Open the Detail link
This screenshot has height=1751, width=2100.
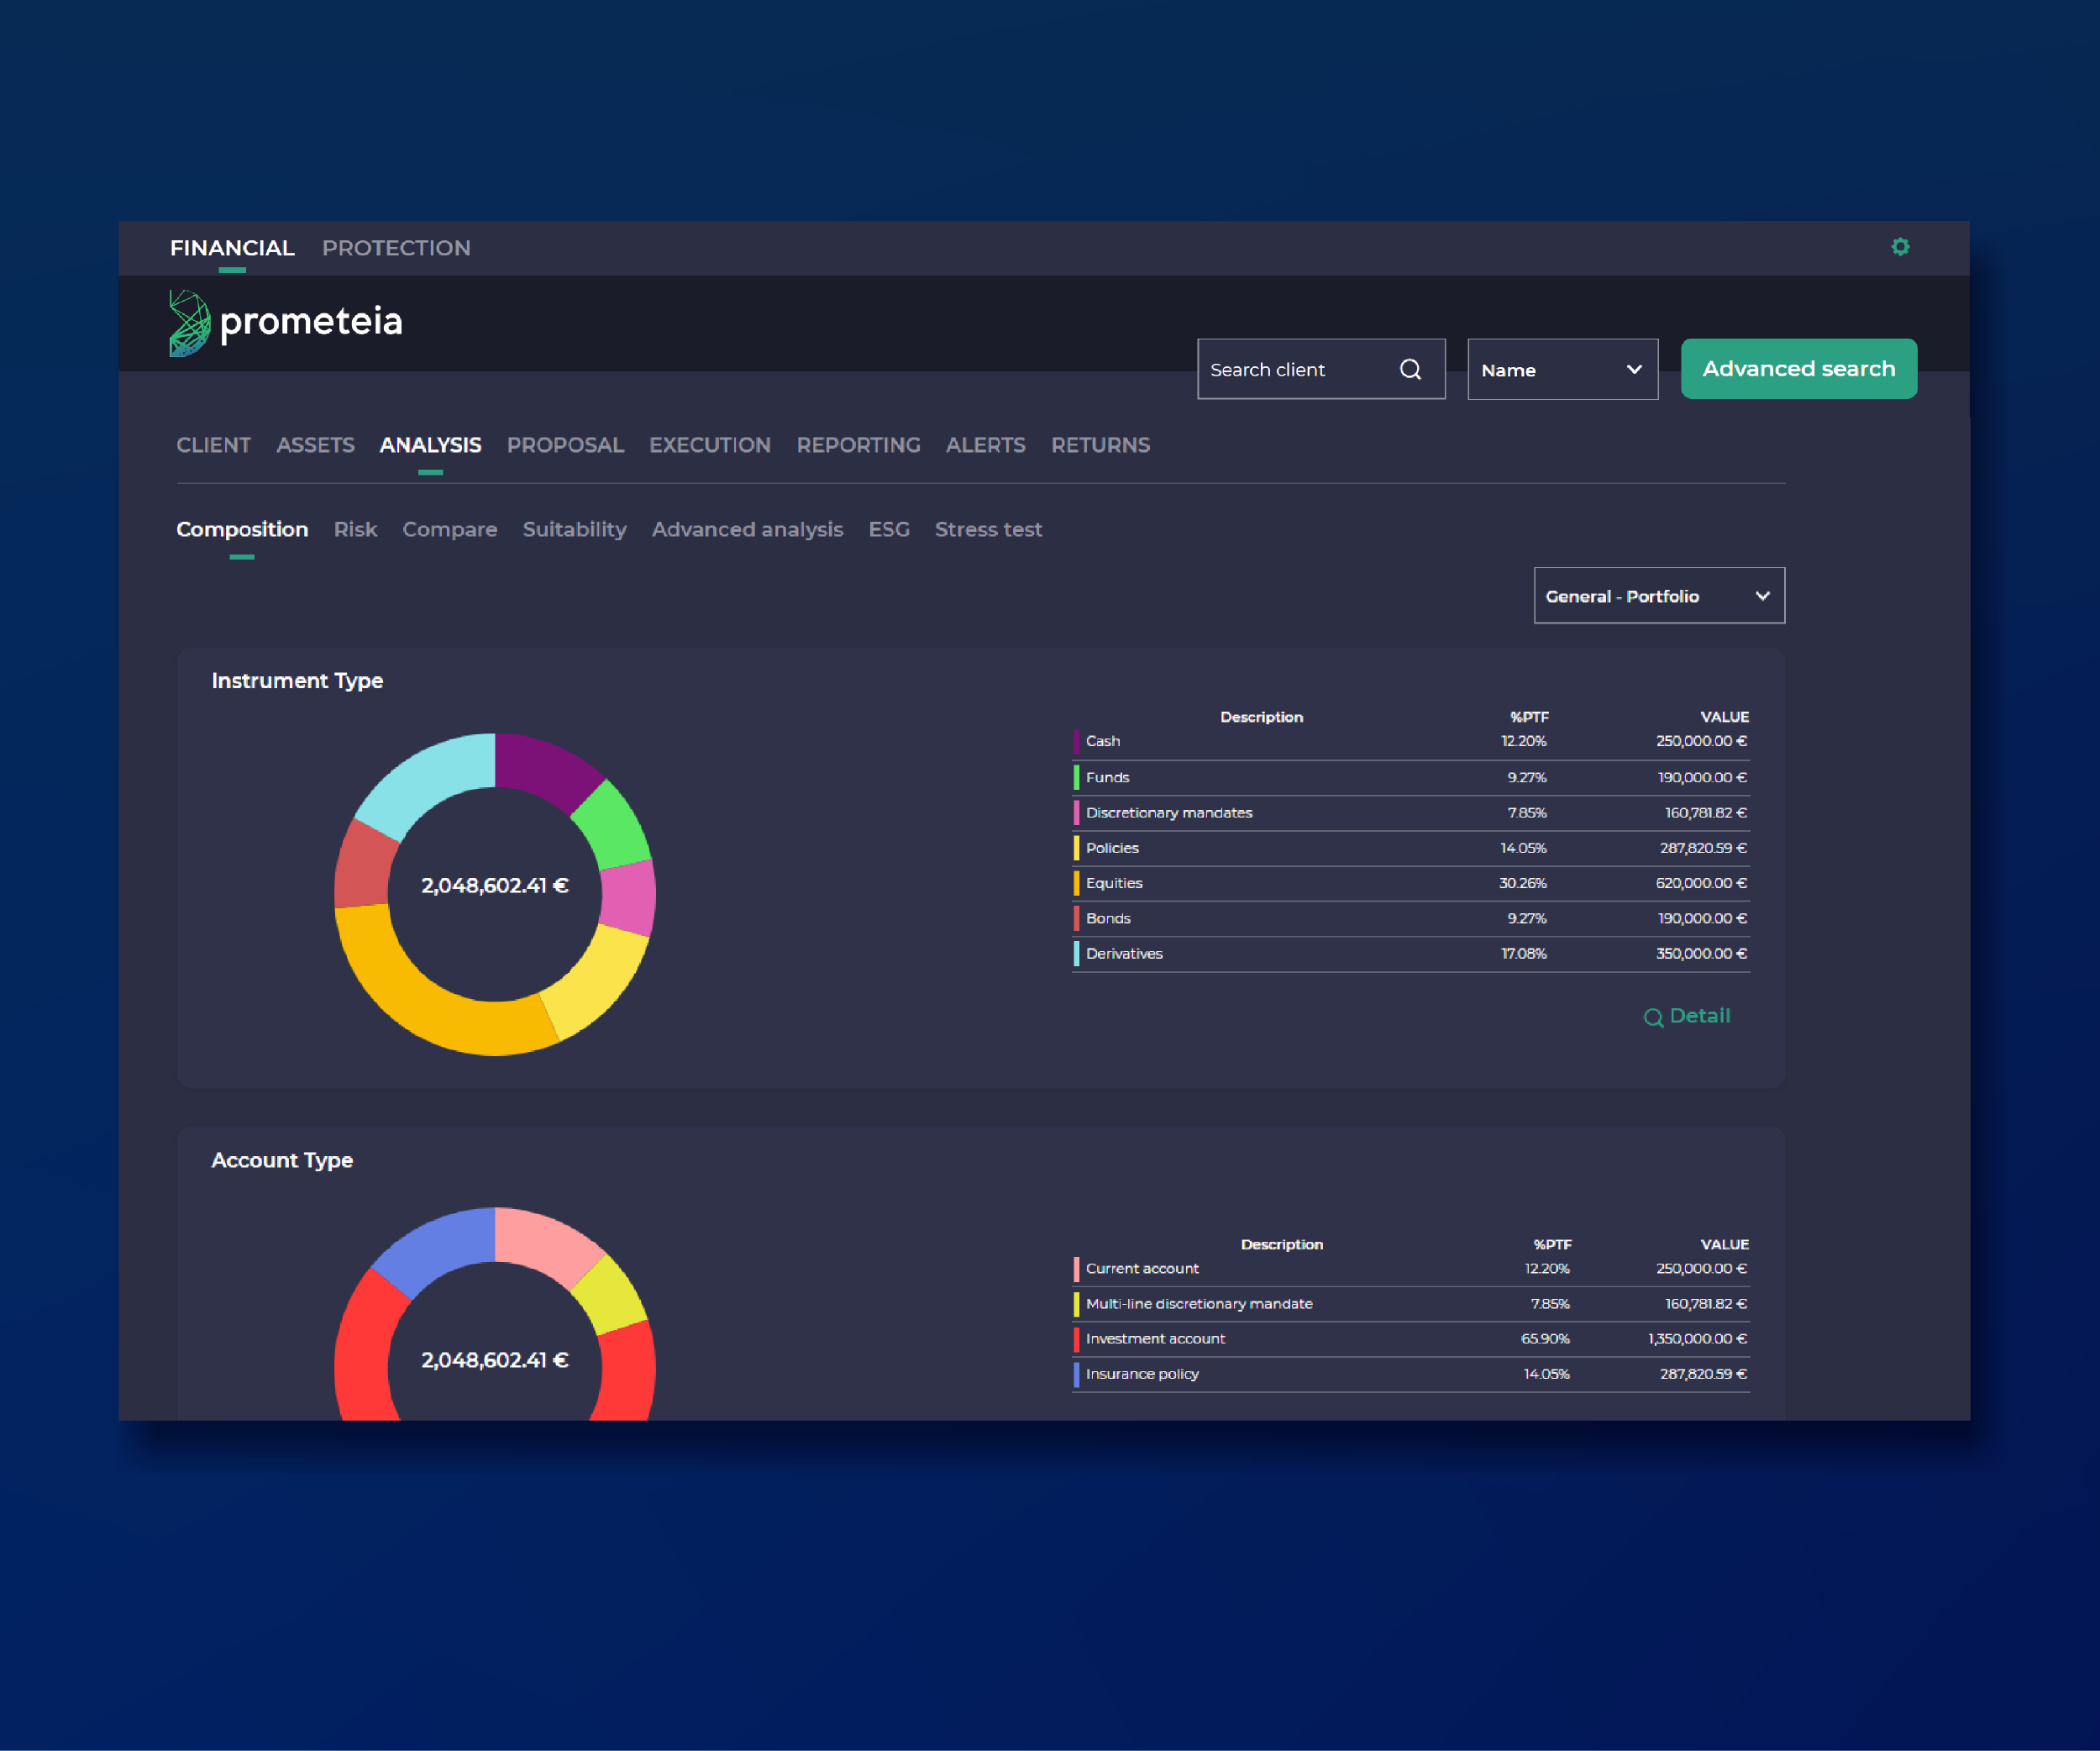pos(1699,1016)
